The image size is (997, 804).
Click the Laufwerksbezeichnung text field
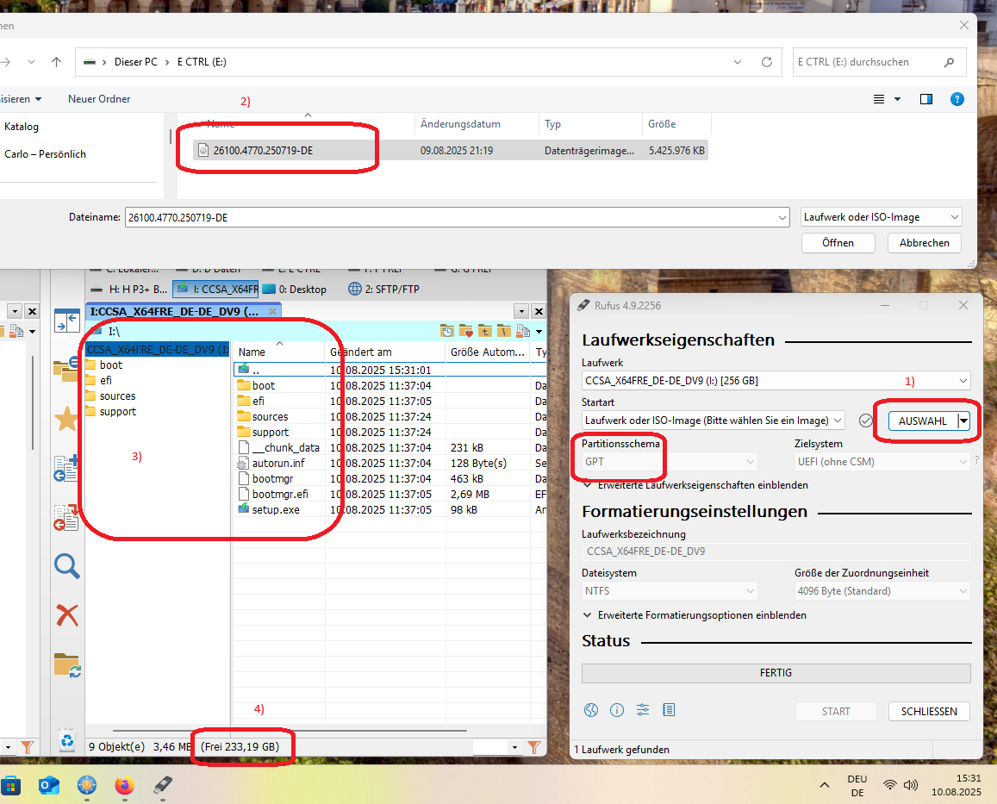pos(776,552)
